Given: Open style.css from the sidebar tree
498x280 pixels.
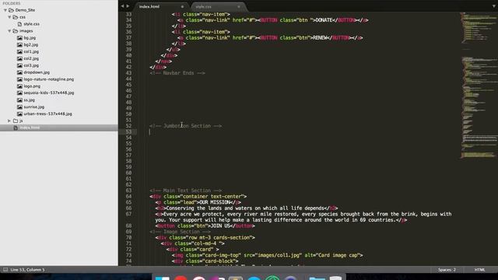Looking at the screenshot, I should (31, 24).
